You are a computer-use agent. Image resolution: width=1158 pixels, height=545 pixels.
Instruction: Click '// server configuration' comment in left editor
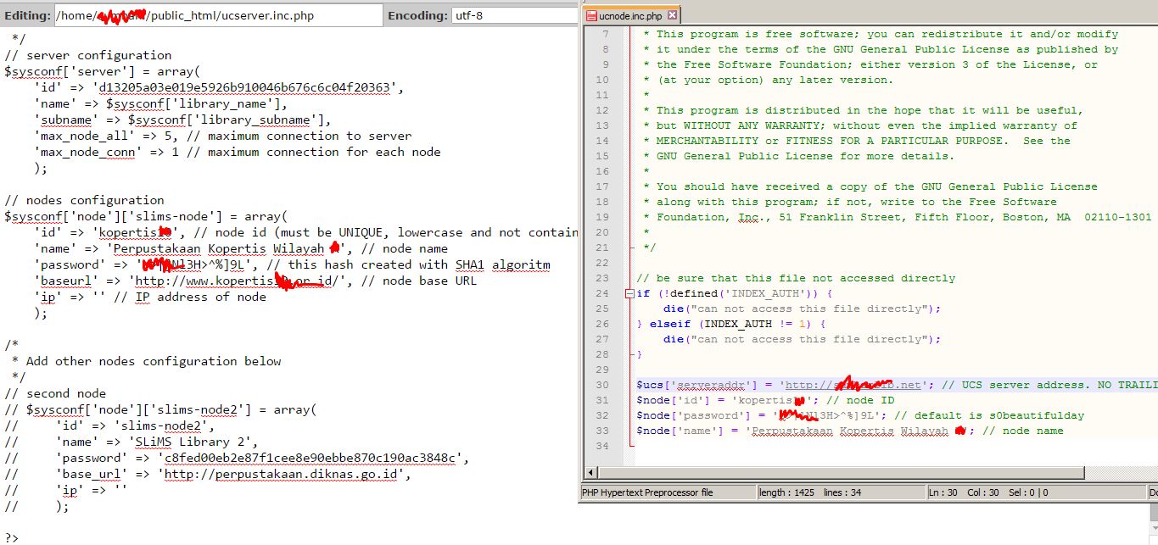point(88,55)
